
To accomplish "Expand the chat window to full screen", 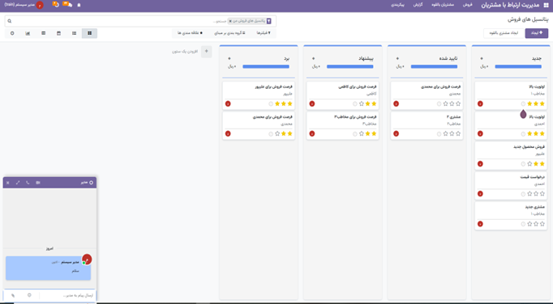I will click(18, 183).
